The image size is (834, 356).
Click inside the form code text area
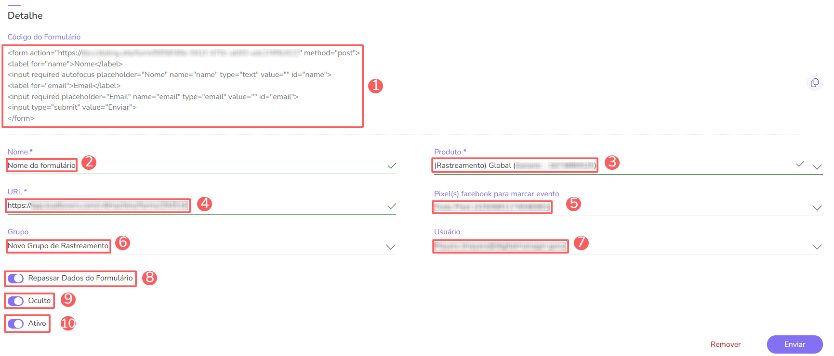(x=182, y=86)
